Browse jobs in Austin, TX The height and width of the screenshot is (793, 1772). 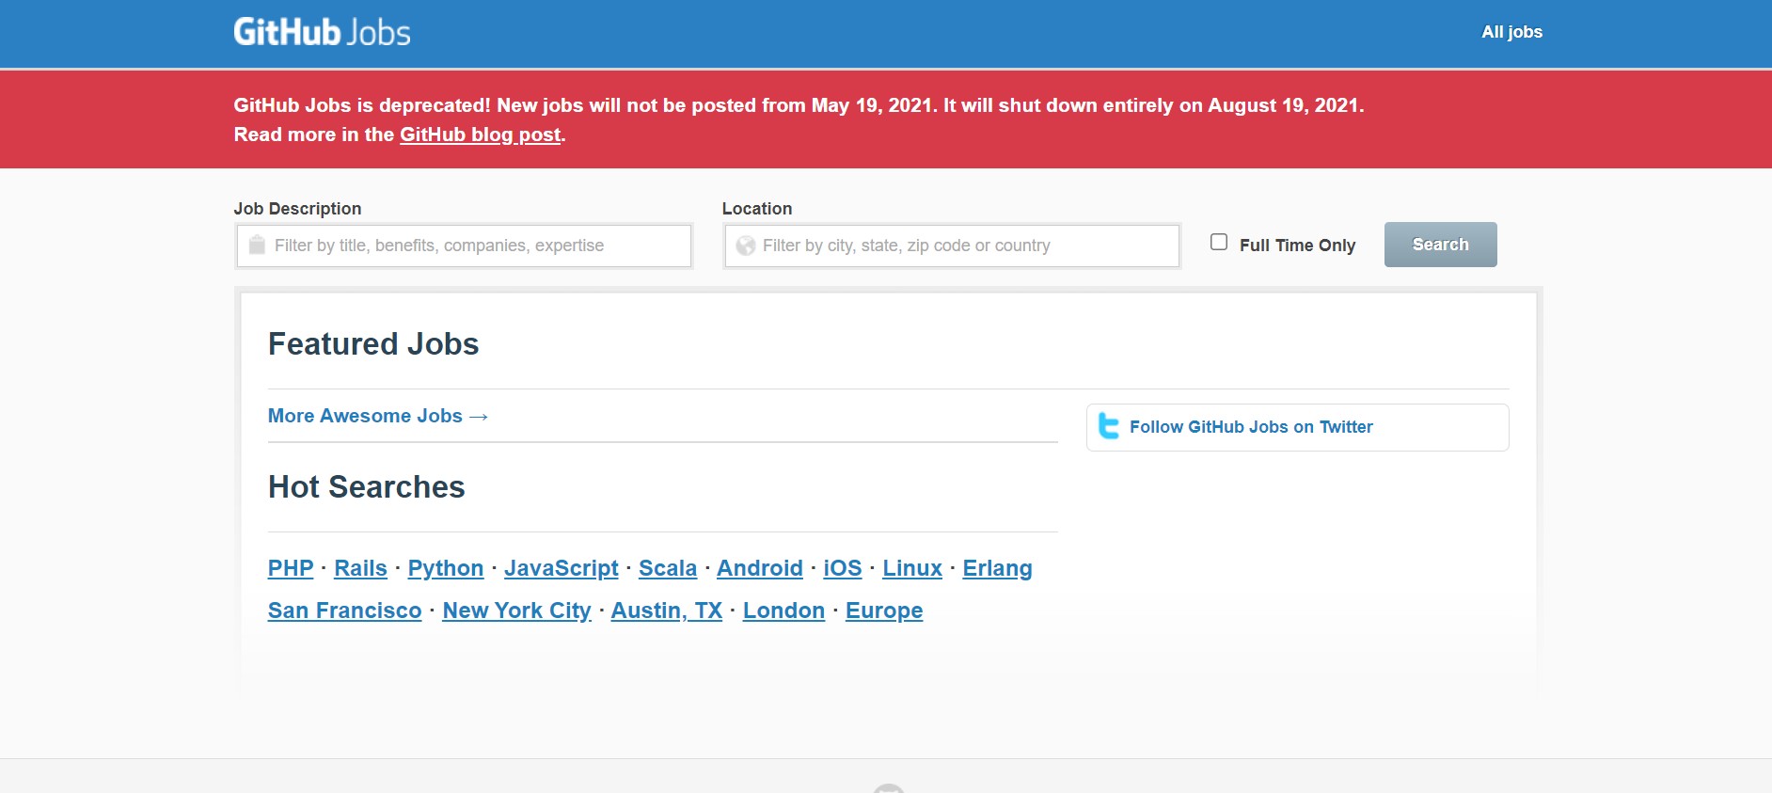[x=667, y=611]
